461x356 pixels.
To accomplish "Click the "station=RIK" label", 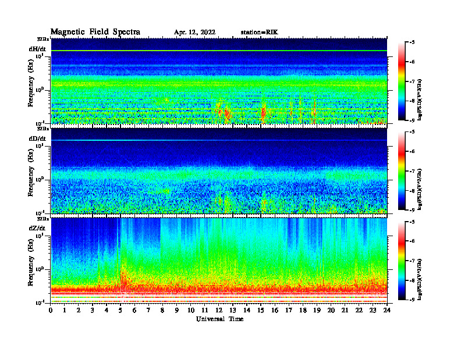I will pos(259,33).
